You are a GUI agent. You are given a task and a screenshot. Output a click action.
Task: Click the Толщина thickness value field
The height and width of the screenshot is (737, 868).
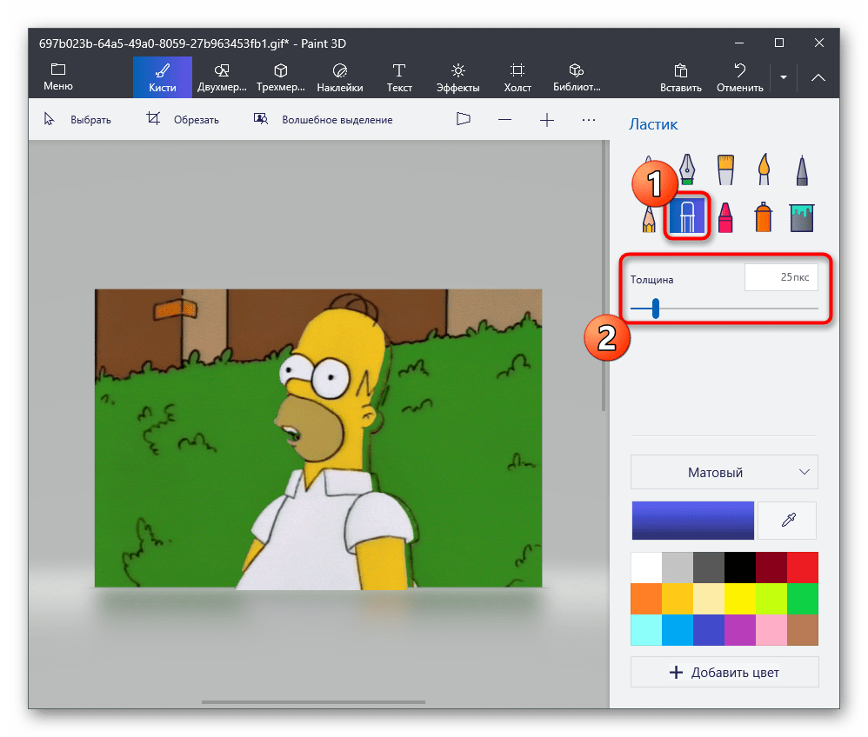click(781, 278)
